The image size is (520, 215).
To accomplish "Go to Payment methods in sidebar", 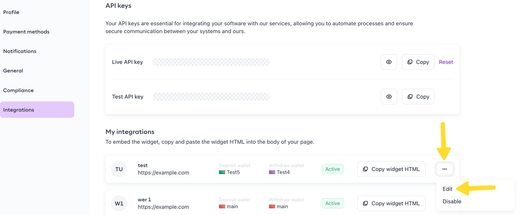I will tap(26, 32).
